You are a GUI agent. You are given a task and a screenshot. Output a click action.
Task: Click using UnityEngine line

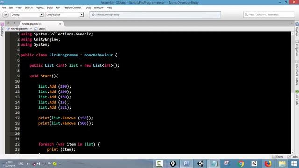40,39
